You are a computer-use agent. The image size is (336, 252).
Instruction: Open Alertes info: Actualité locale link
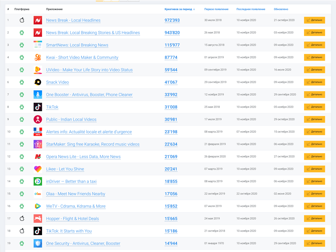tap(89, 132)
